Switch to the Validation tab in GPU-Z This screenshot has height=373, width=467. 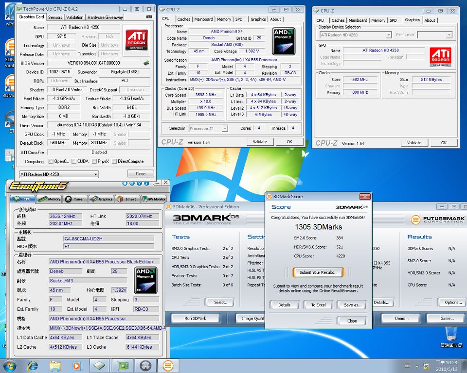point(74,17)
